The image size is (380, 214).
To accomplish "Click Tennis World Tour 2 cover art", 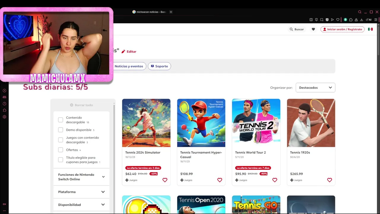I will [x=256, y=123].
